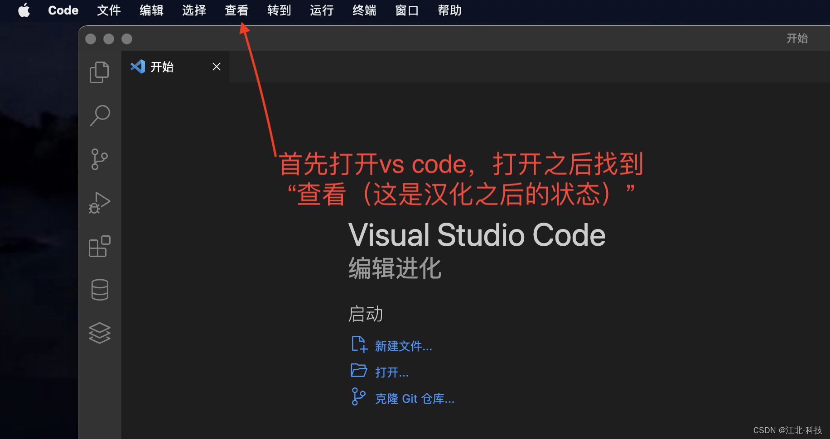Open the 查看 menu

pyautogui.click(x=236, y=10)
